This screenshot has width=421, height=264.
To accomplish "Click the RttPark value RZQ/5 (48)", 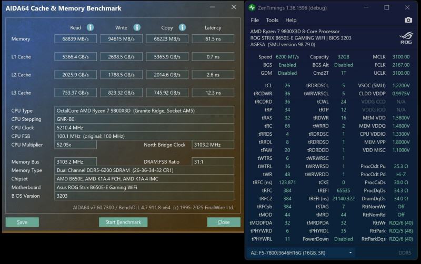I will (x=401, y=231).
